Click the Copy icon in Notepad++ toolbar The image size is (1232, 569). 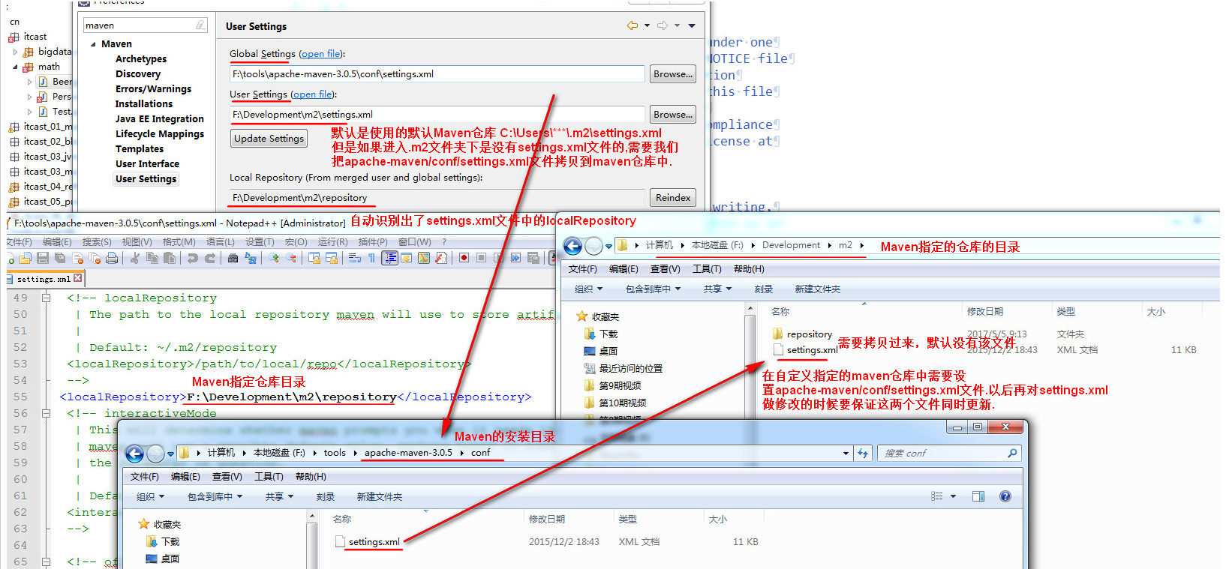[152, 258]
